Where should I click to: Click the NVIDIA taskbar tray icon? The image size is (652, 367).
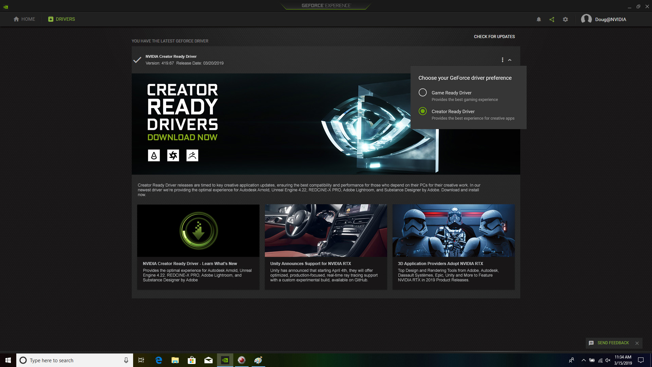pos(225,360)
